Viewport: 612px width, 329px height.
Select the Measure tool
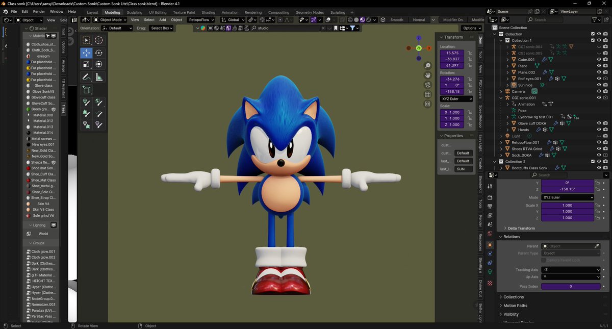pyautogui.click(x=98, y=77)
